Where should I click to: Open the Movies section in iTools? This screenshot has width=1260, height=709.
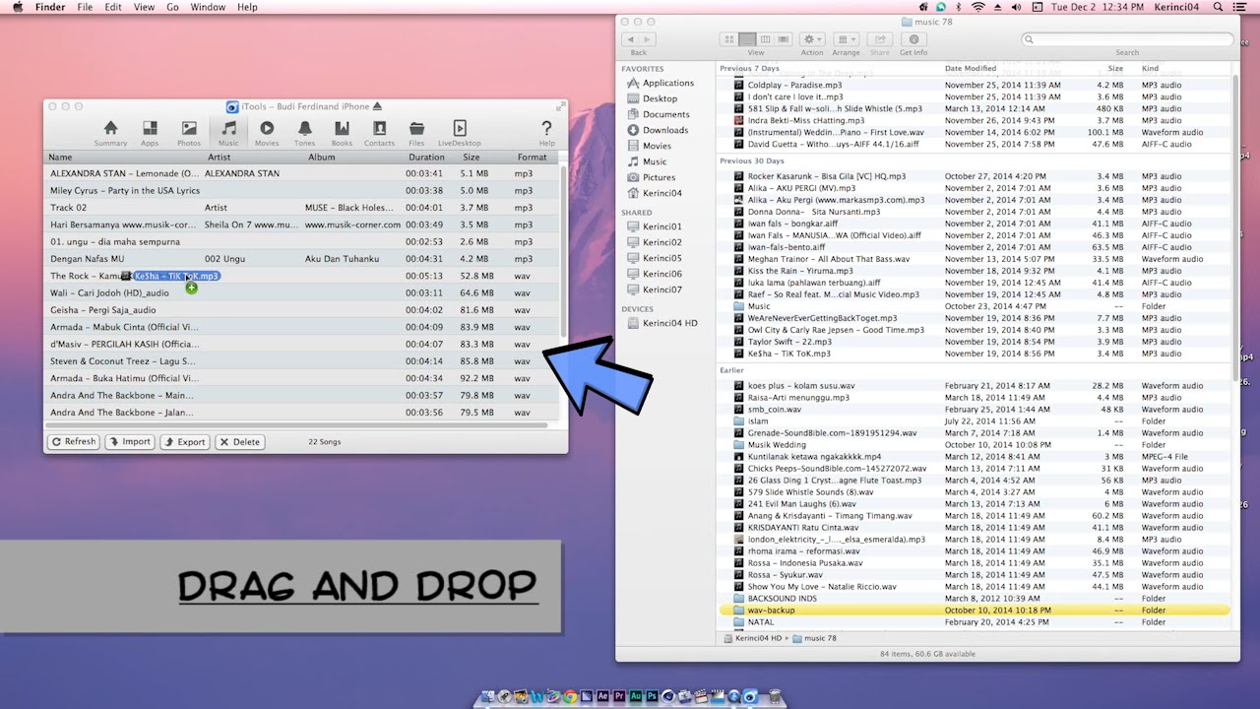(x=267, y=133)
